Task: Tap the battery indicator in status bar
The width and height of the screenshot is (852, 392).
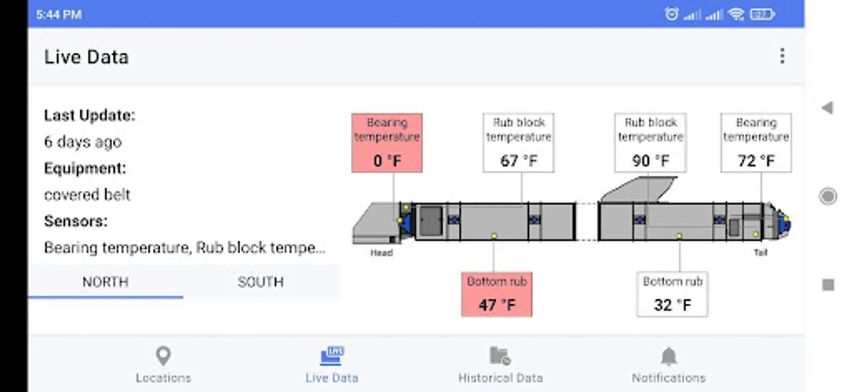Action: [762, 14]
